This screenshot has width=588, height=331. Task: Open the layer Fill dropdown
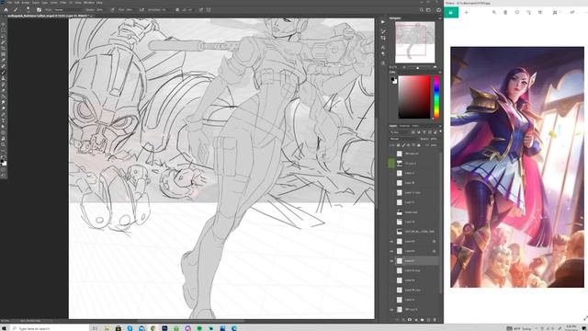point(434,145)
